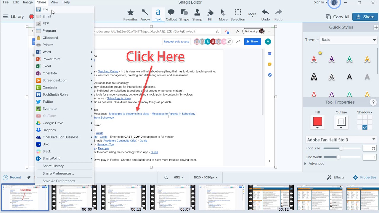Activate the Fill bucket tool
379x213 pixels.
click(210, 15)
